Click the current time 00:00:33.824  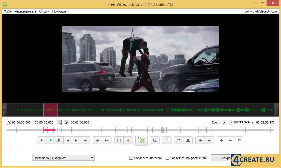239,122
